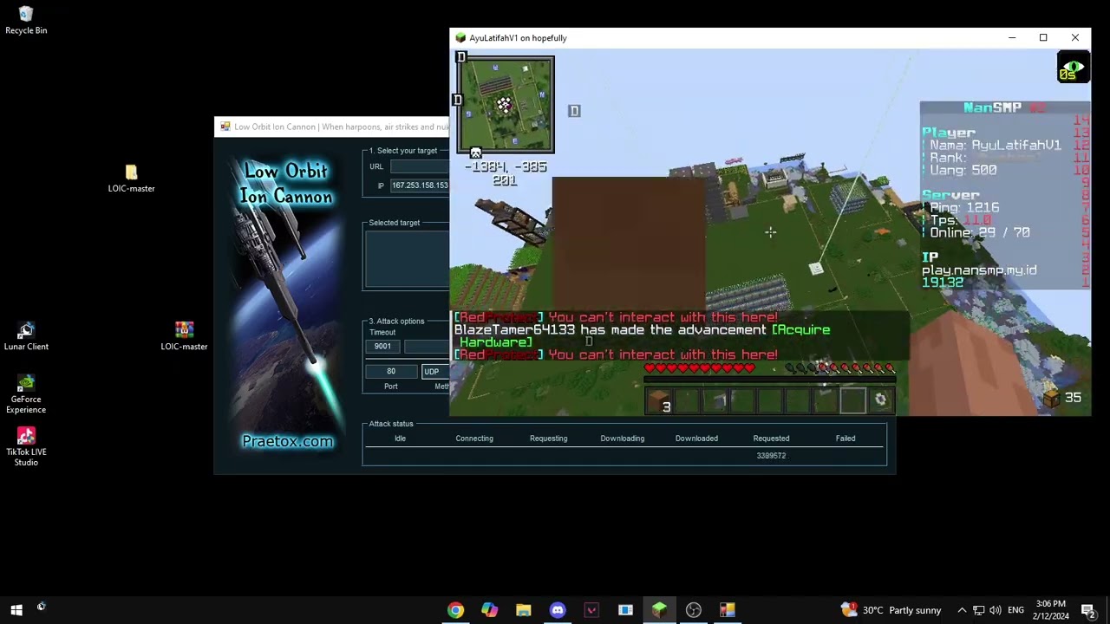
Task: Click the Connecting status column header
Action: tap(474, 439)
